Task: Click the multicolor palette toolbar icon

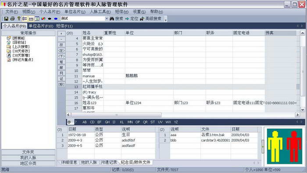Action: coord(43,18)
